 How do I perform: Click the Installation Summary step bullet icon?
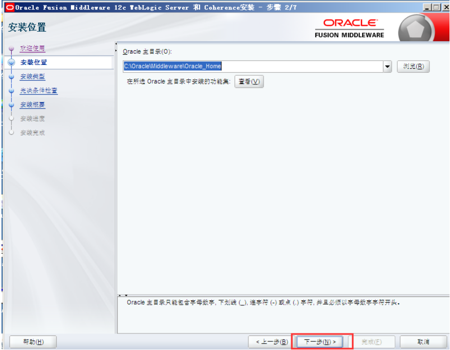(11, 104)
